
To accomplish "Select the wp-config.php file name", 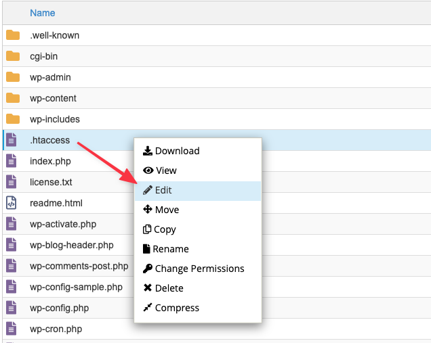I will [60, 308].
